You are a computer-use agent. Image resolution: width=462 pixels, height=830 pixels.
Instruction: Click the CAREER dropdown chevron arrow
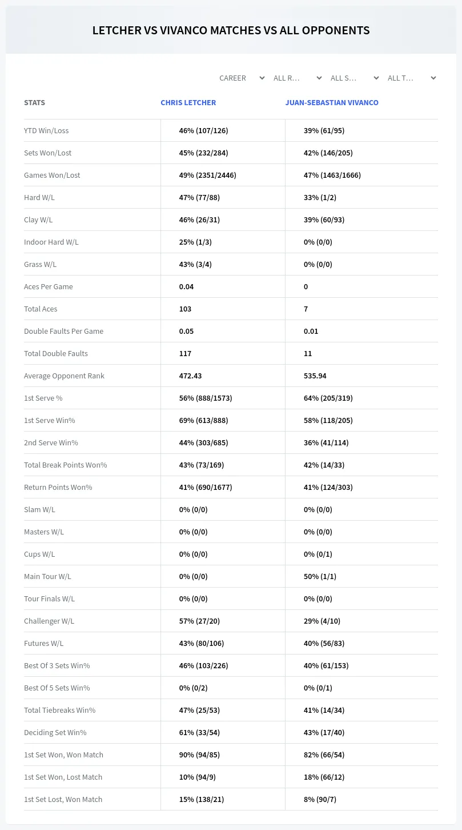262,78
